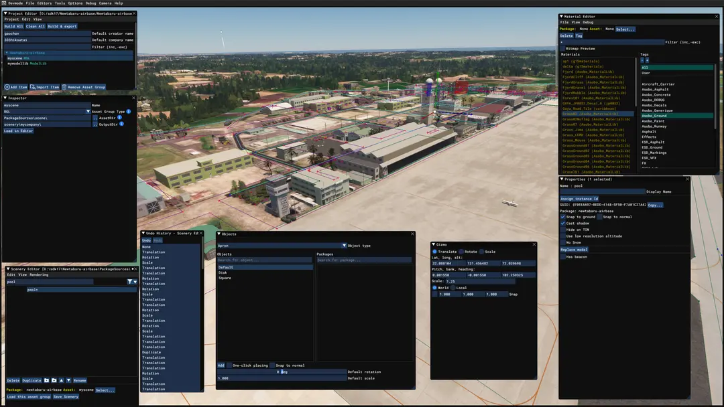724x407 pixels.
Task: Click Default rotation deg slider
Action: [x=282, y=372]
